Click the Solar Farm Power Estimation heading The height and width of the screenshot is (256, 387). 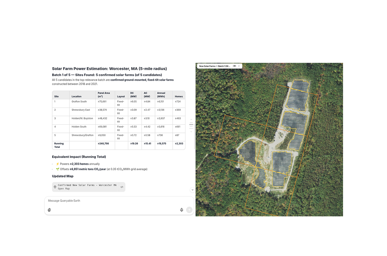(x=109, y=69)
